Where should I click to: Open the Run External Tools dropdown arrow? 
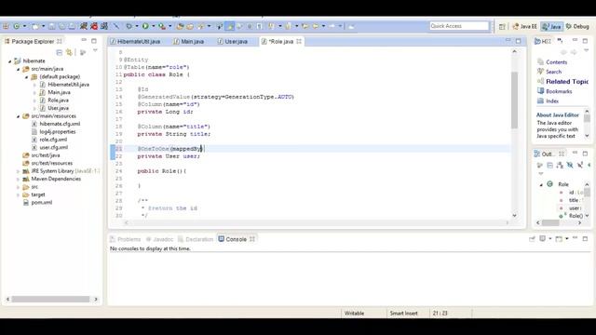click(169, 26)
